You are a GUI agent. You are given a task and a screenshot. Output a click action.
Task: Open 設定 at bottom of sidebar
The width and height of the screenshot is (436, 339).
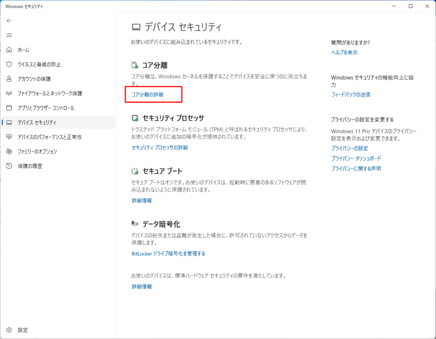[23, 330]
